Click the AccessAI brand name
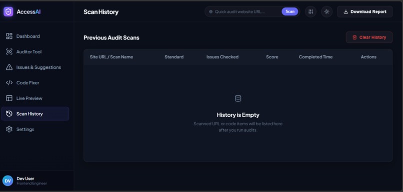403x192 pixels. tap(28, 12)
